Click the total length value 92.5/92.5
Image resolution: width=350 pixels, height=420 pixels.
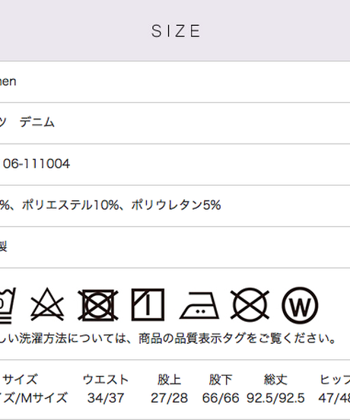tap(275, 398)
